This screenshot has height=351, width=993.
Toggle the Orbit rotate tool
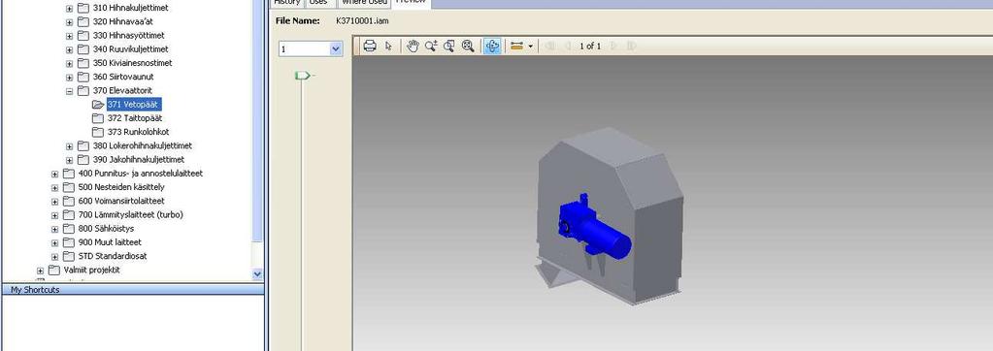[x=492, y=46]
